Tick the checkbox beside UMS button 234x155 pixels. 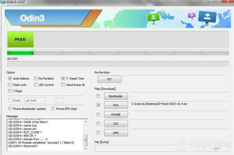tap(98, 132)
